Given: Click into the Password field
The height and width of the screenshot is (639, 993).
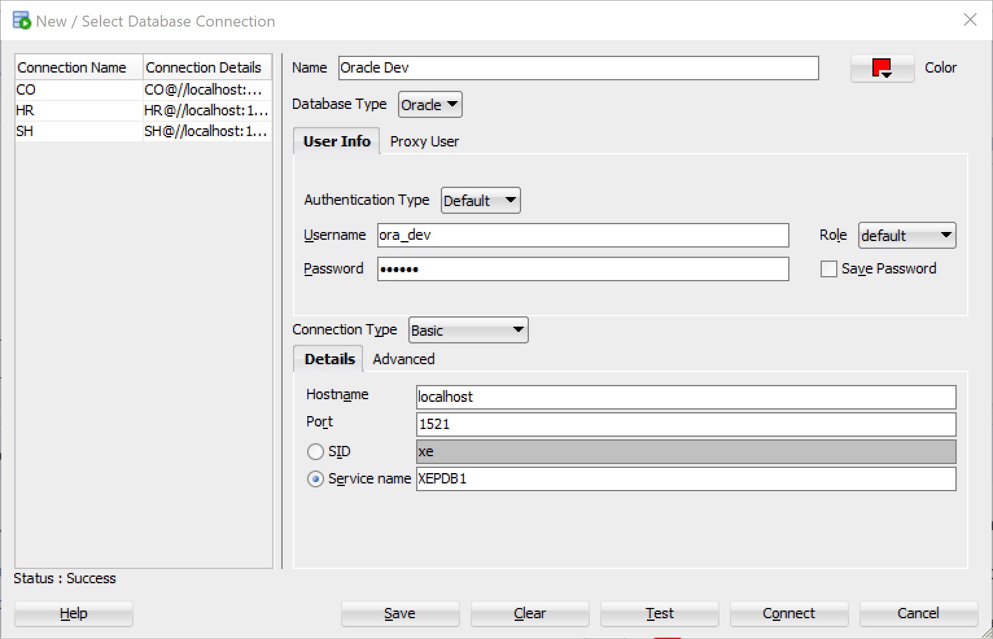Looking at the screenshot, I should pyautogui.click(x=583, y=269).
